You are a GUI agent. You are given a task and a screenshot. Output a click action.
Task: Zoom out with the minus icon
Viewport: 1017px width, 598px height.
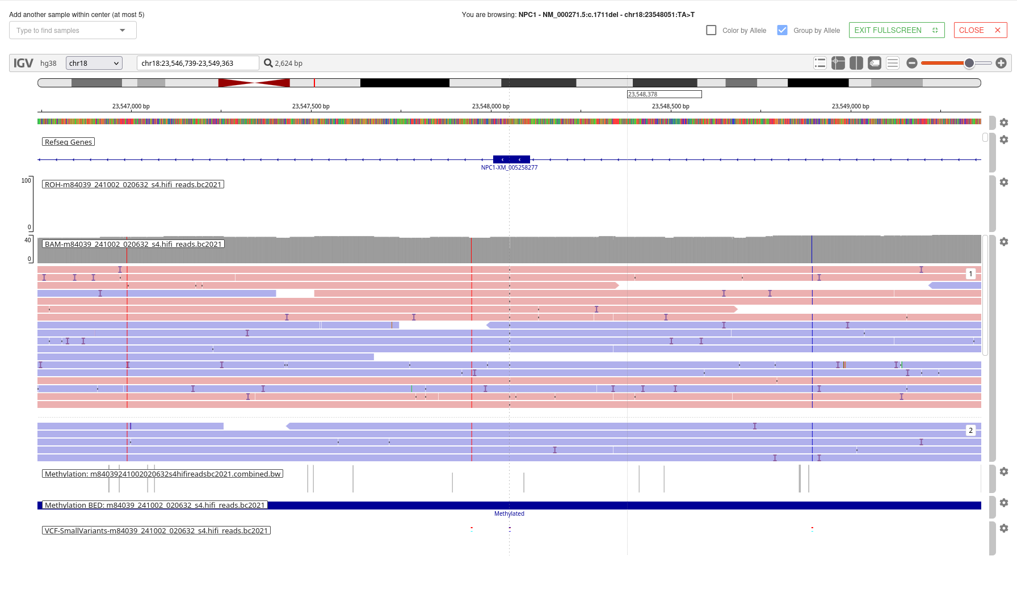point(912,63)
